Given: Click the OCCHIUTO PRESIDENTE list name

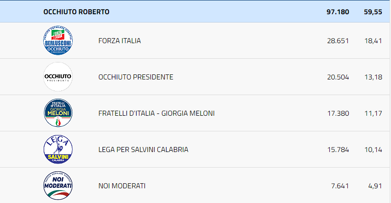Looking at the screenshot, I should click(136, 77).
